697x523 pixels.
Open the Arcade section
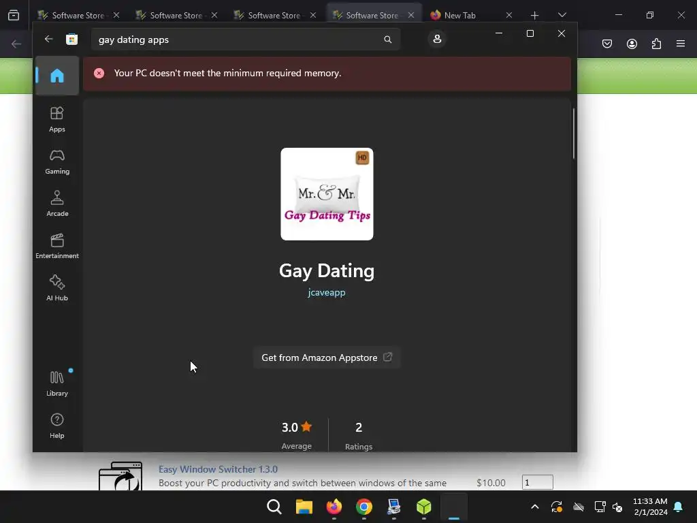pyautogui.click(x=57, y=204)
